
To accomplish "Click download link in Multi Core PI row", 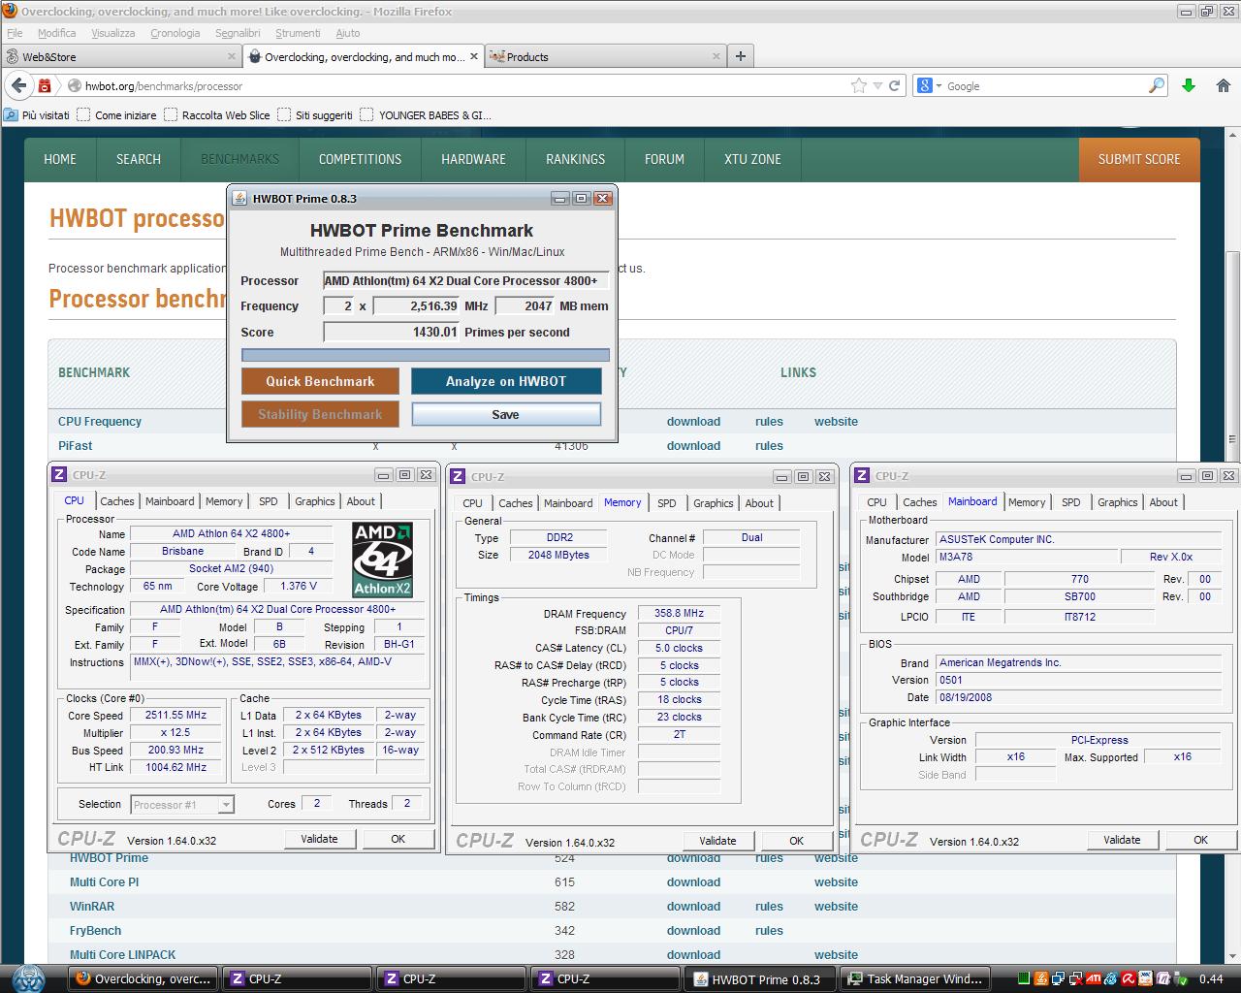I will point(693,882).
